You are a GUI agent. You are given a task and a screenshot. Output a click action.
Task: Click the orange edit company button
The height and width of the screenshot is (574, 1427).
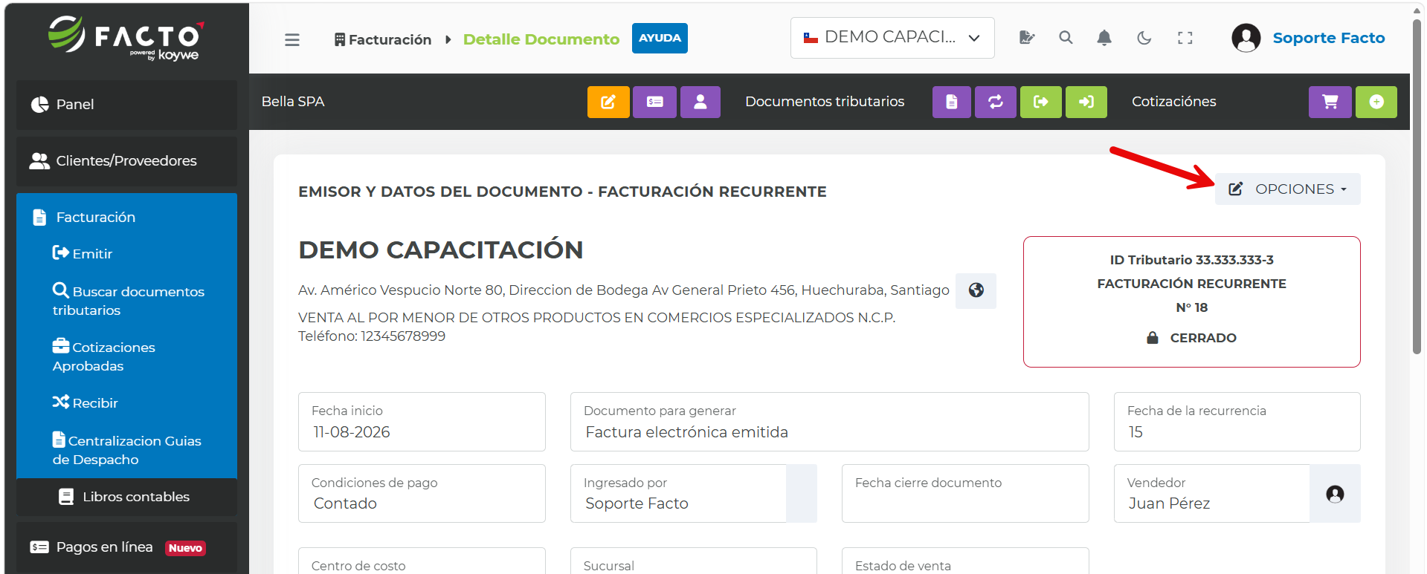[x=608, y=102]
